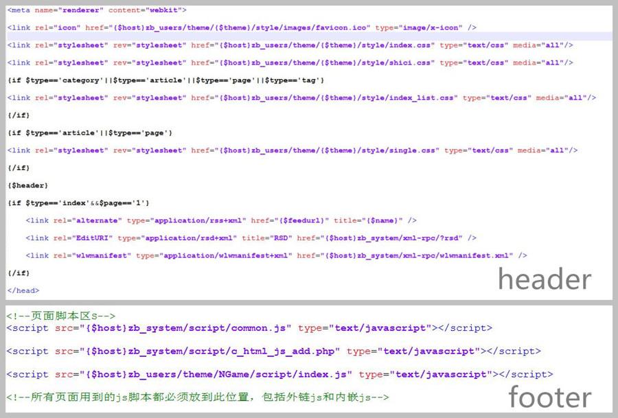Screen dimensions: 618x418
Task: Click the {$name} title variable
Action: click(382, 220)
